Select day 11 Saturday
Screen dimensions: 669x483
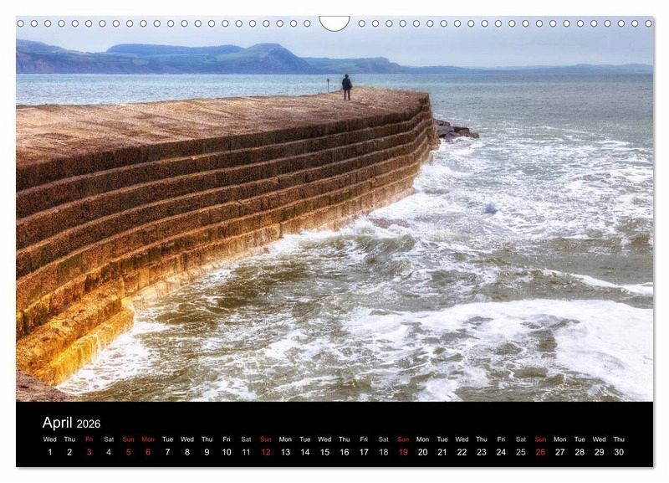click(246, 452)
